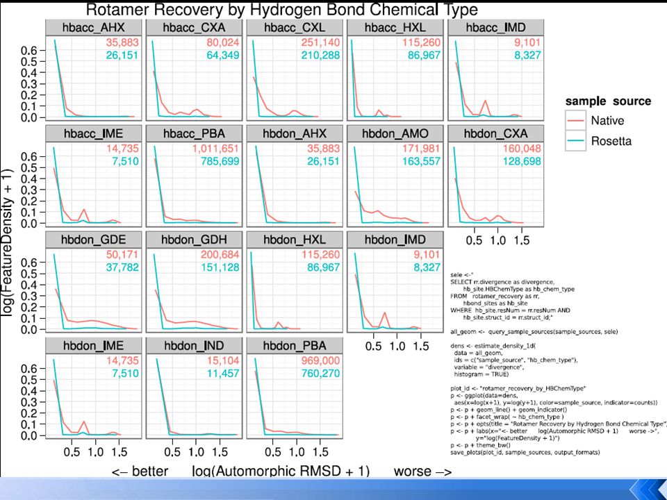Image resolution: width=667 pixels, height=500 pixels.
Task: Click the Native legend color swatch
Action: click(x=575, y=121)
